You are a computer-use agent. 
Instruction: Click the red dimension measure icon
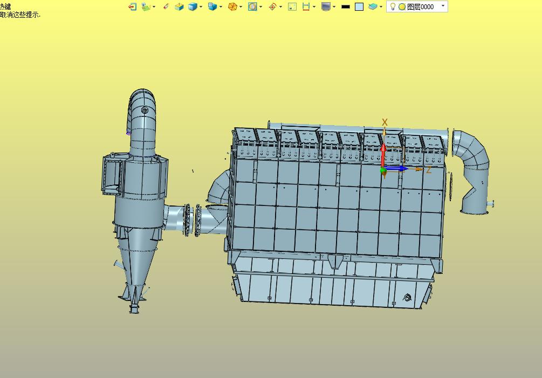[x=306, y=6]
